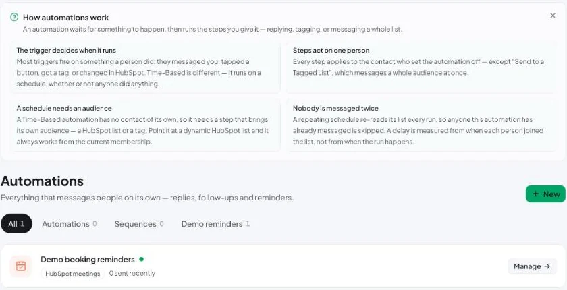
Task: Select the All tab
Action: [16, 223]
